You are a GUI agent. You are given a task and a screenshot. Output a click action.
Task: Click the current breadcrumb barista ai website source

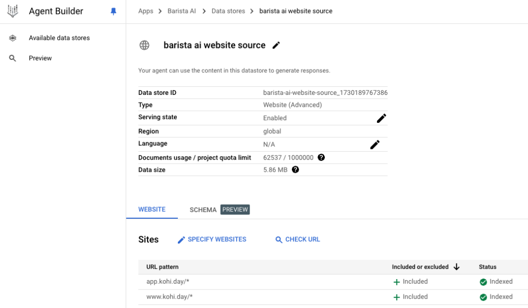(295, 11)
